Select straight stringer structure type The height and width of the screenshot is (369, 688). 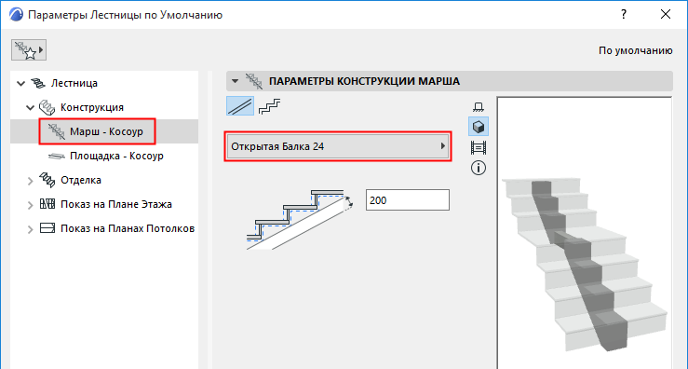click(x=240, y=106)
